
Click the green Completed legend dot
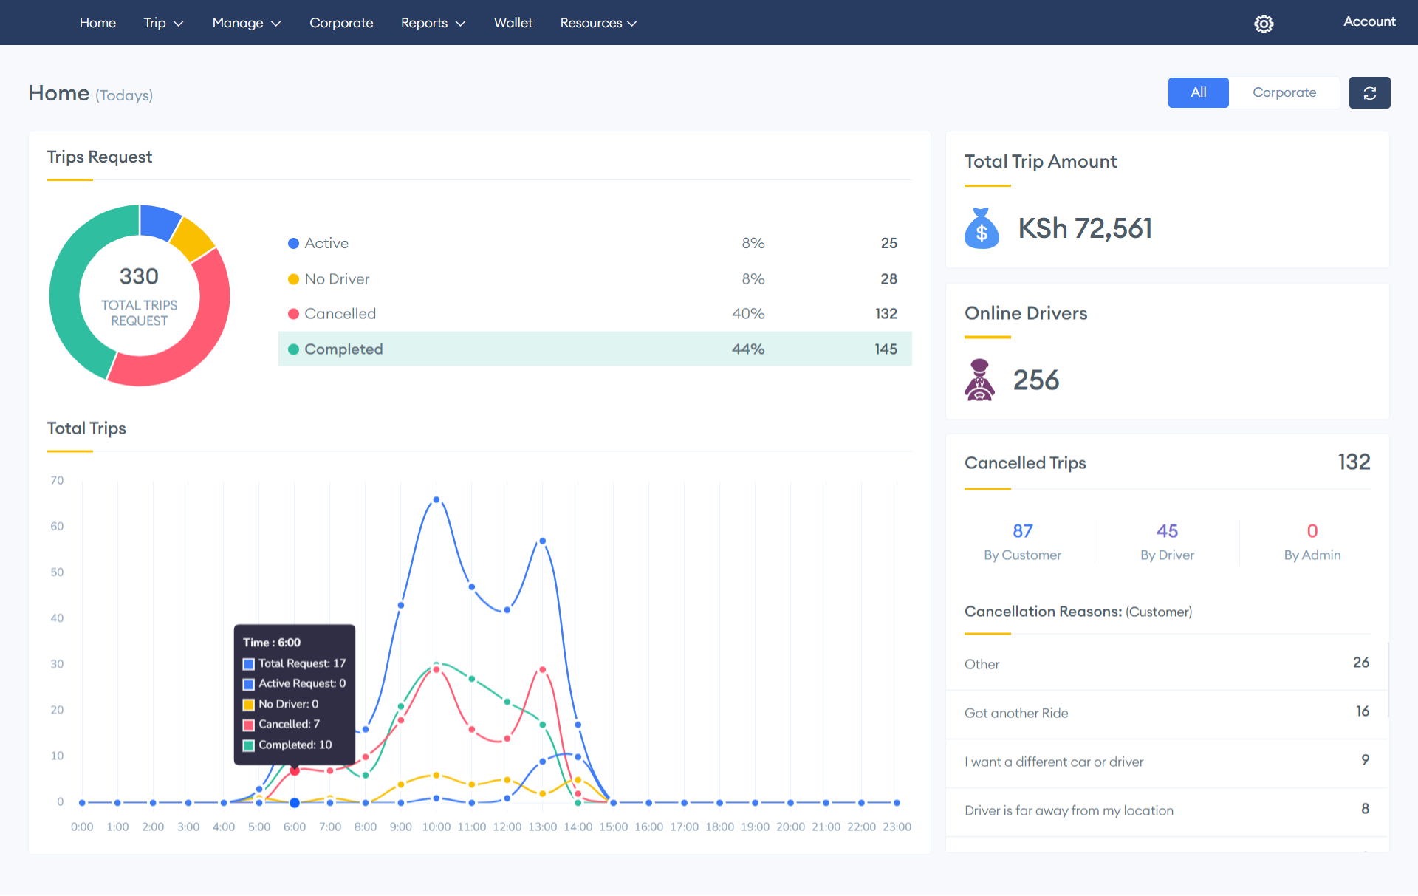pos(294,349)
